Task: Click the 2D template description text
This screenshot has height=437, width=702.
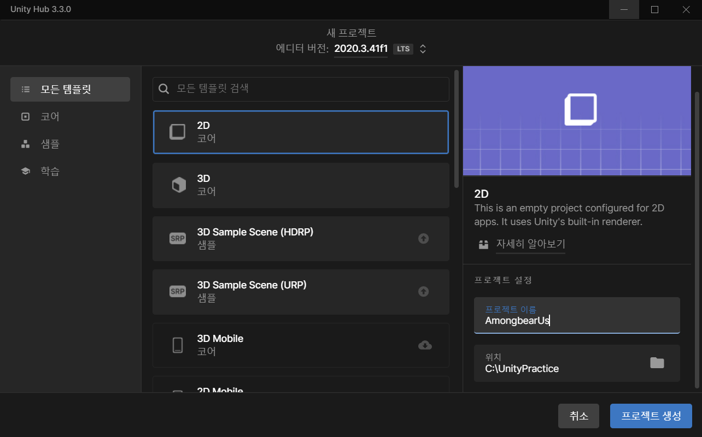Action: coord(569,215)
